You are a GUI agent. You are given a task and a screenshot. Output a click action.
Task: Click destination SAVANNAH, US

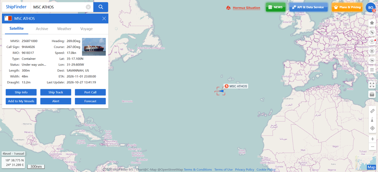click(x=78, y=71)
